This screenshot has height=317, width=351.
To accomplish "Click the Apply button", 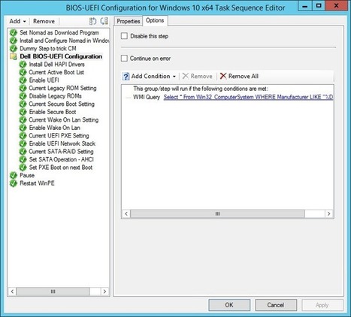I will pos(322,305).
